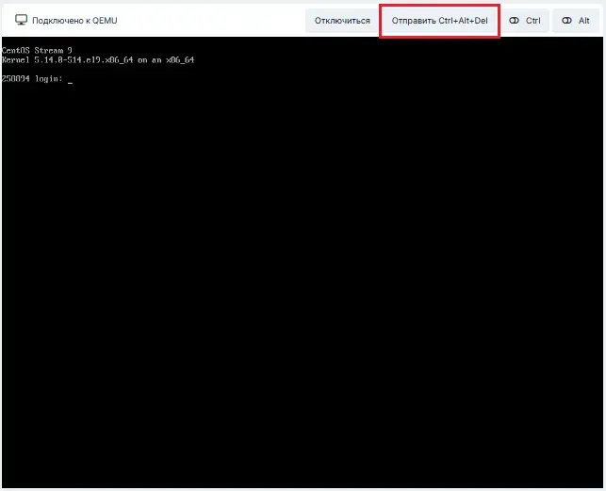The image size is (606, 491).
Task: Toggle the Alt key modifier
Action: pos(576,21)
